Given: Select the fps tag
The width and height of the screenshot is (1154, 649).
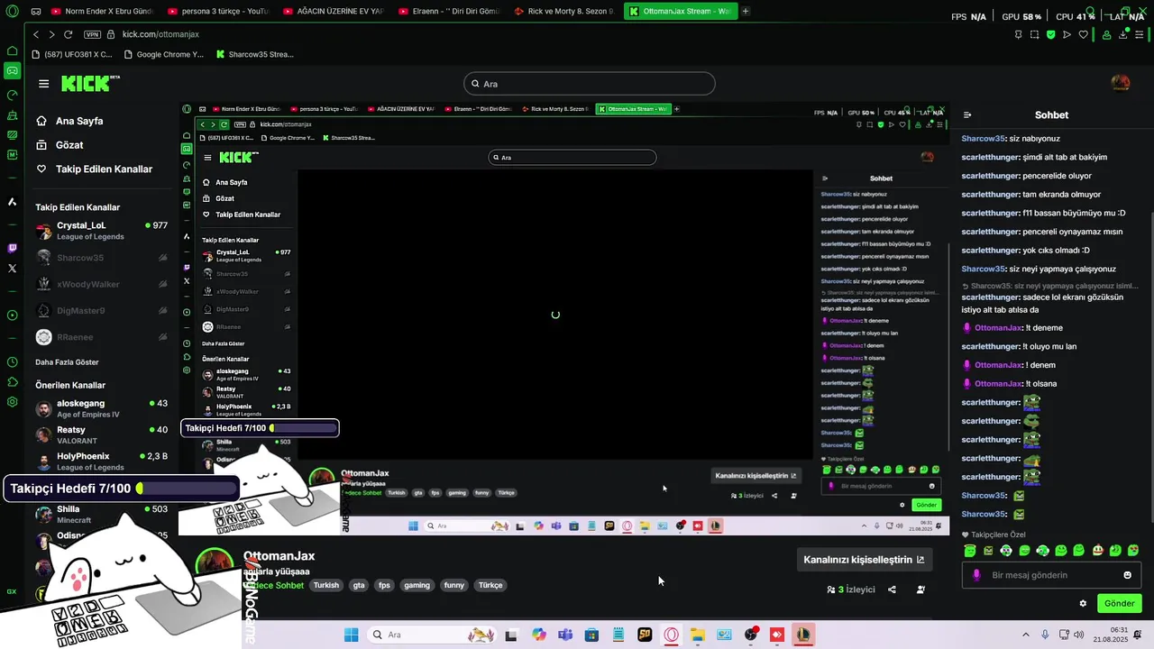Looking at the screenshot, I should point(384,585).
